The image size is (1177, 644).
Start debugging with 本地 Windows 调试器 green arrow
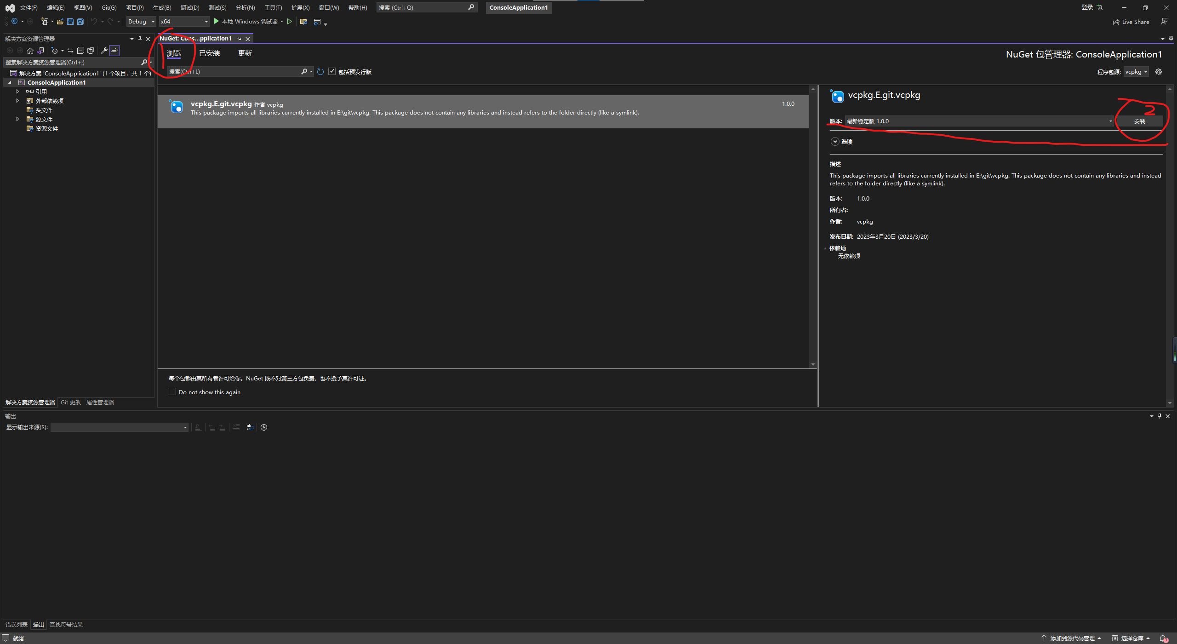pyautogui.click(x=216, y=21)
